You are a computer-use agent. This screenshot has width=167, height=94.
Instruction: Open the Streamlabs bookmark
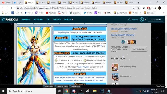(x=75, y=13)
